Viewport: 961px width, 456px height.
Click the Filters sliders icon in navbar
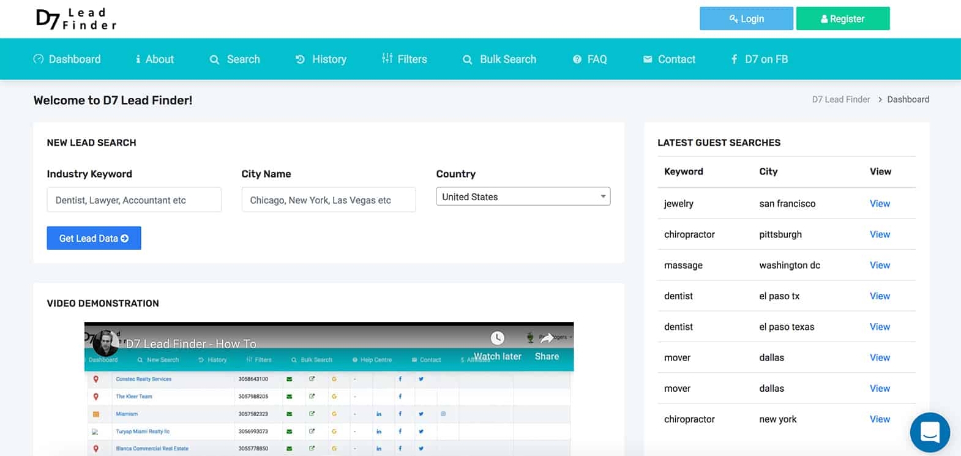pos(387,59)
